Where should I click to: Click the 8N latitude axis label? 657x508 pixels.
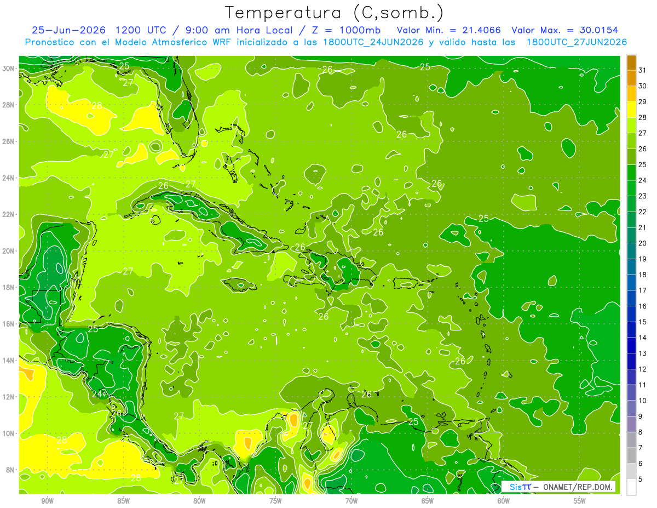tap(10, 470)
